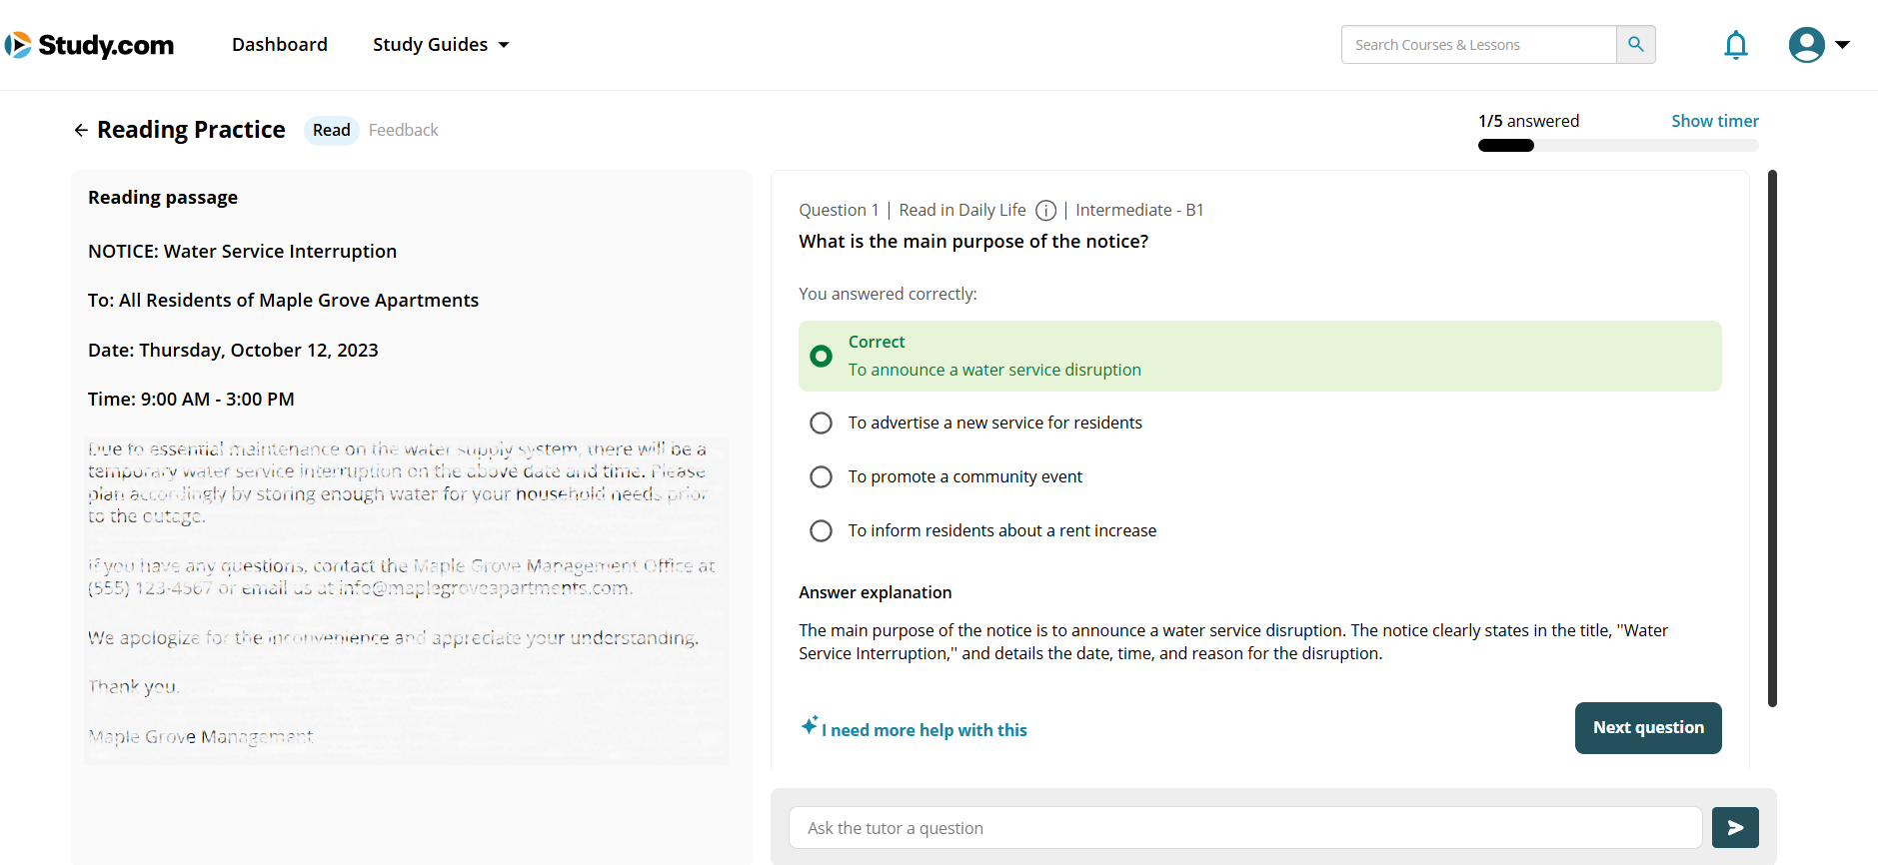Click the search magnifier icon
This screenshot has width=1878, height=865.
tap(1635, 45)
